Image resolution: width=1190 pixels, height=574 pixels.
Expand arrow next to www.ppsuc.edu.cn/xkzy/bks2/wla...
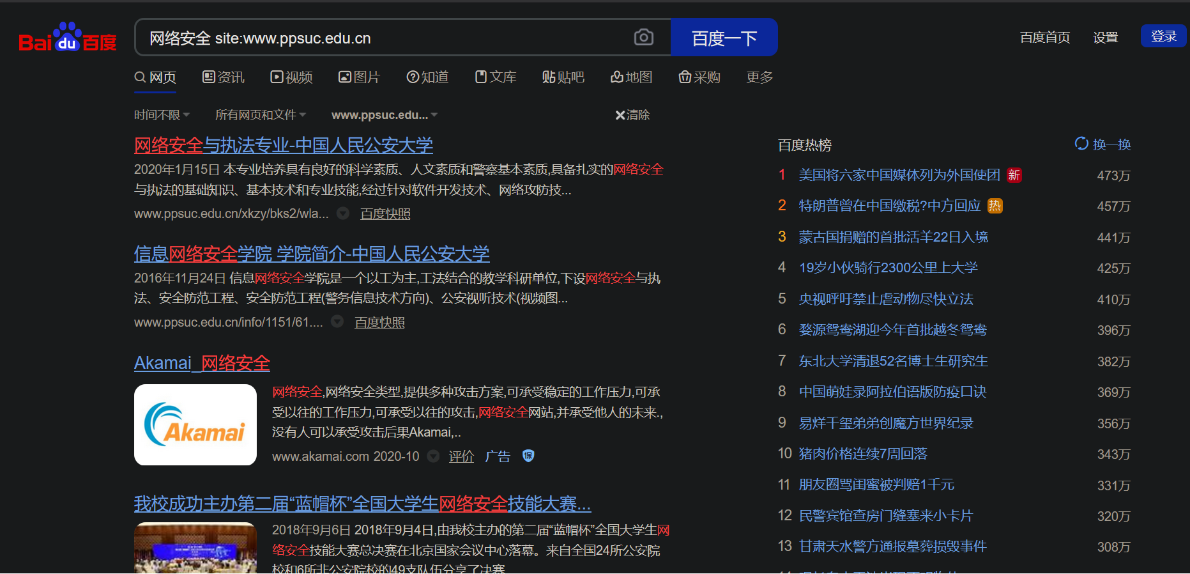tap(343, 213)
